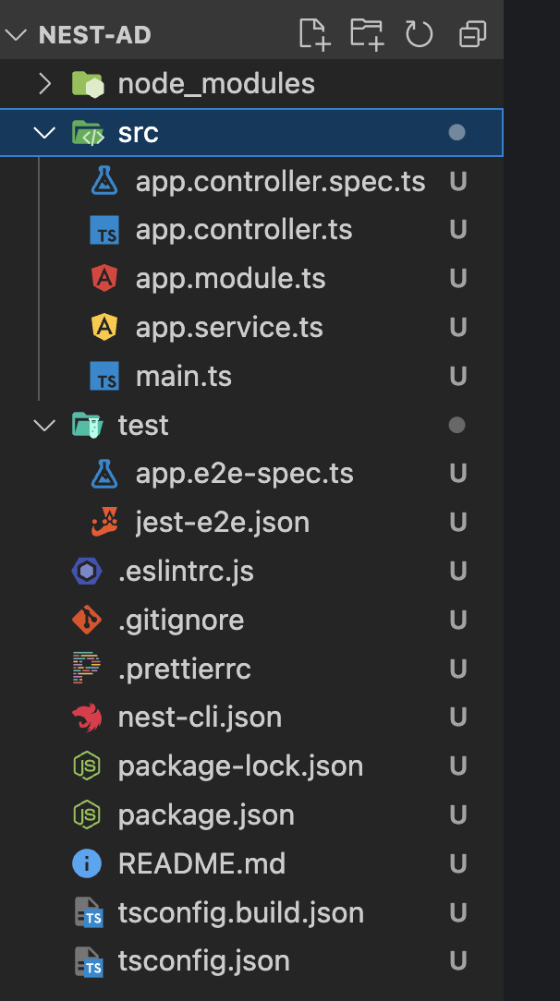
Task: Click the flask icon next to app.controller.spec.ts
Action: pos(104,181)
